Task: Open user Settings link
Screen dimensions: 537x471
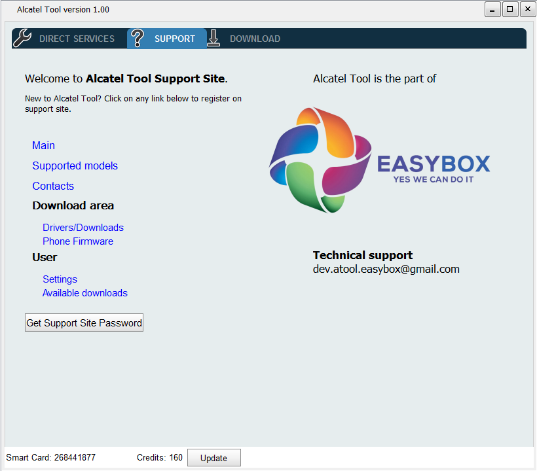Action: click(60, 279)
